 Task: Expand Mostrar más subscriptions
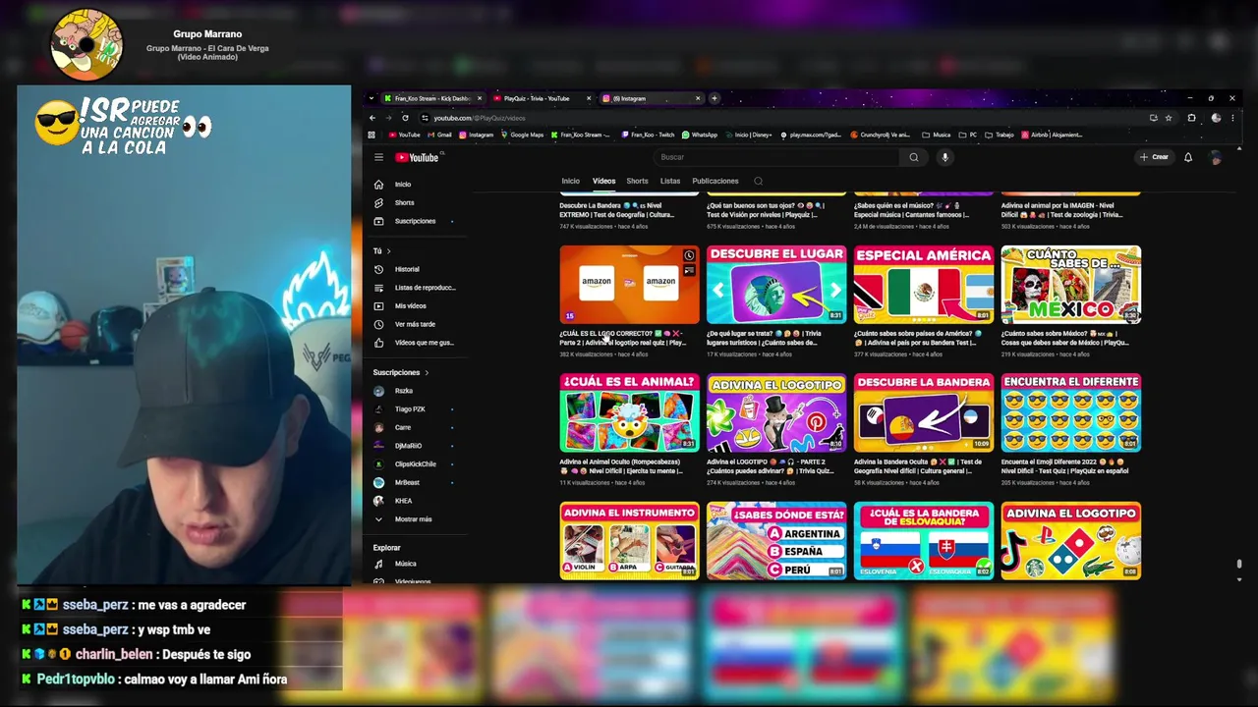[x=415, y=519]
